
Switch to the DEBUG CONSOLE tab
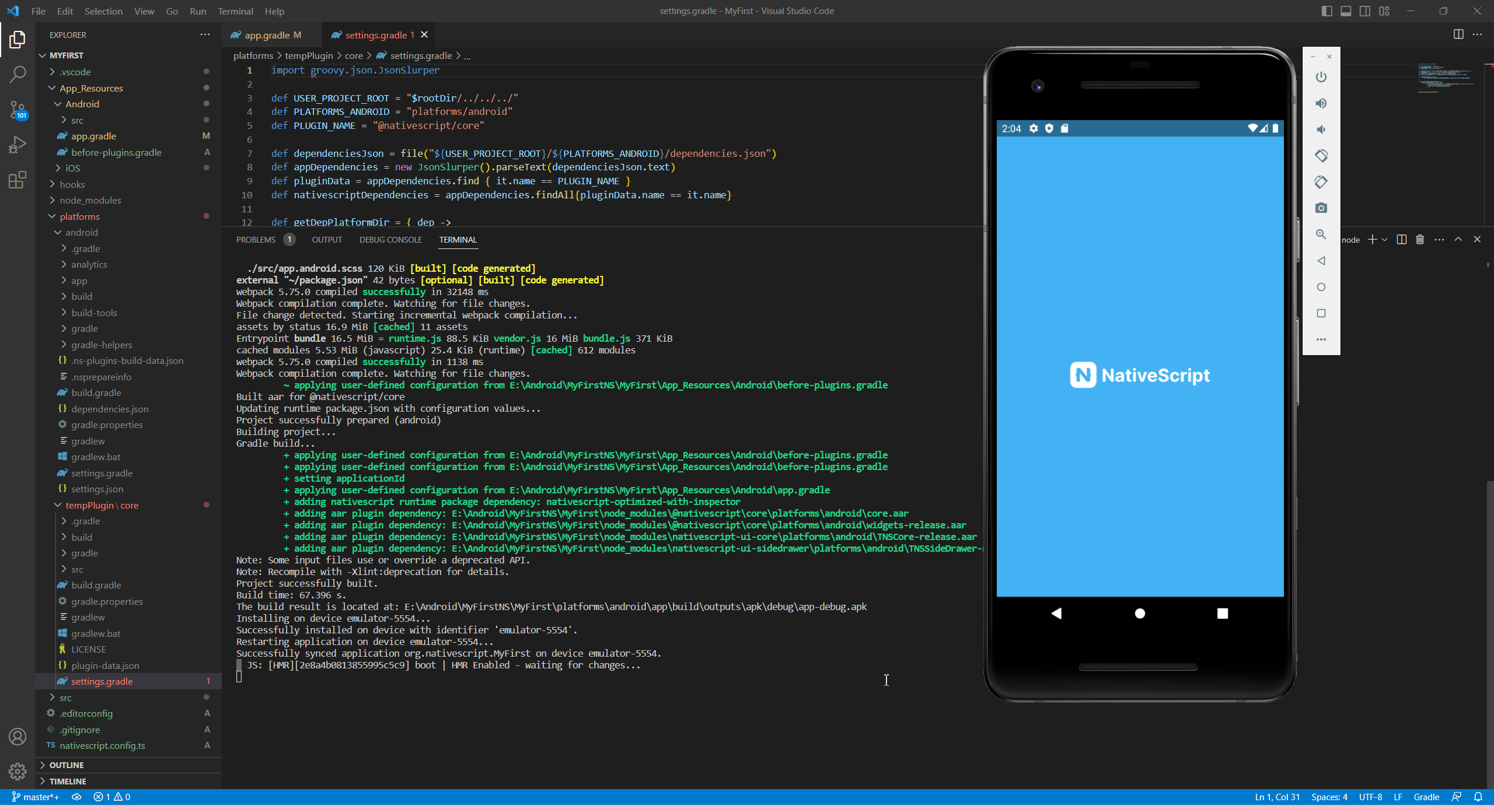390,240
